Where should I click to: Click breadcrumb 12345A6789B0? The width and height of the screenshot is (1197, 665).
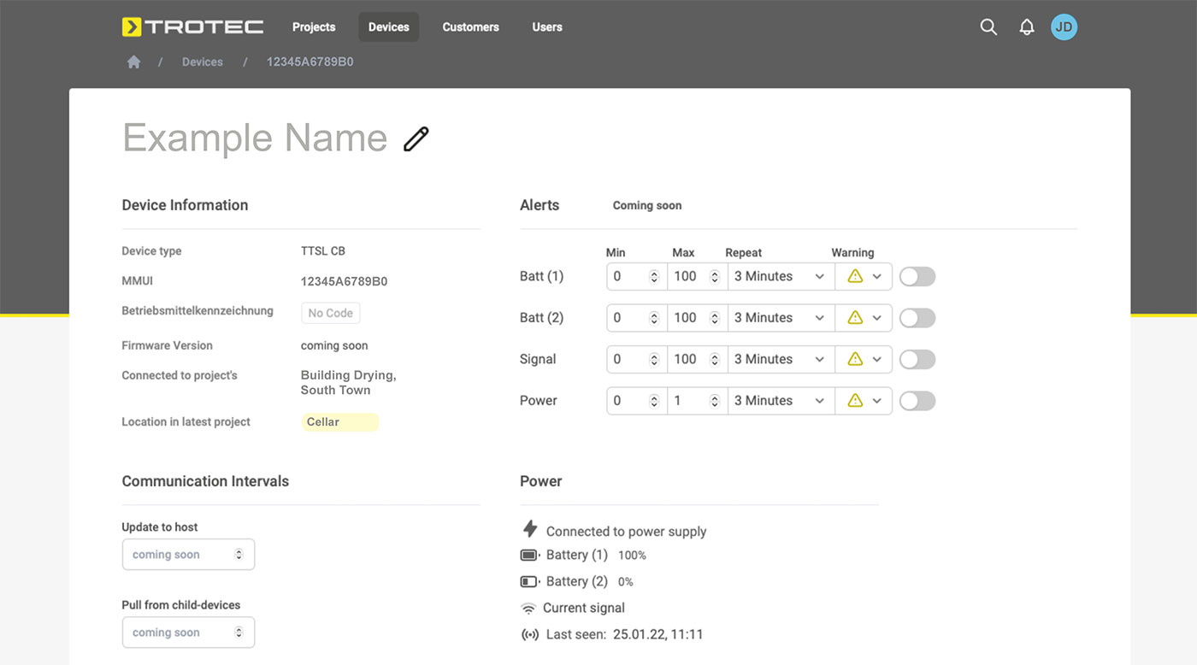[x=310, y=62]
